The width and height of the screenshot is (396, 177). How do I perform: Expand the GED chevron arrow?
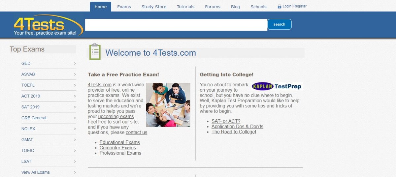(x=75, y=64)
